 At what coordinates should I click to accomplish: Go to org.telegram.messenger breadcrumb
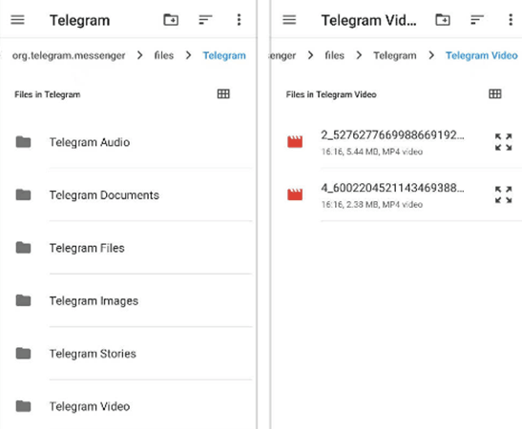(x=69, y=55)
